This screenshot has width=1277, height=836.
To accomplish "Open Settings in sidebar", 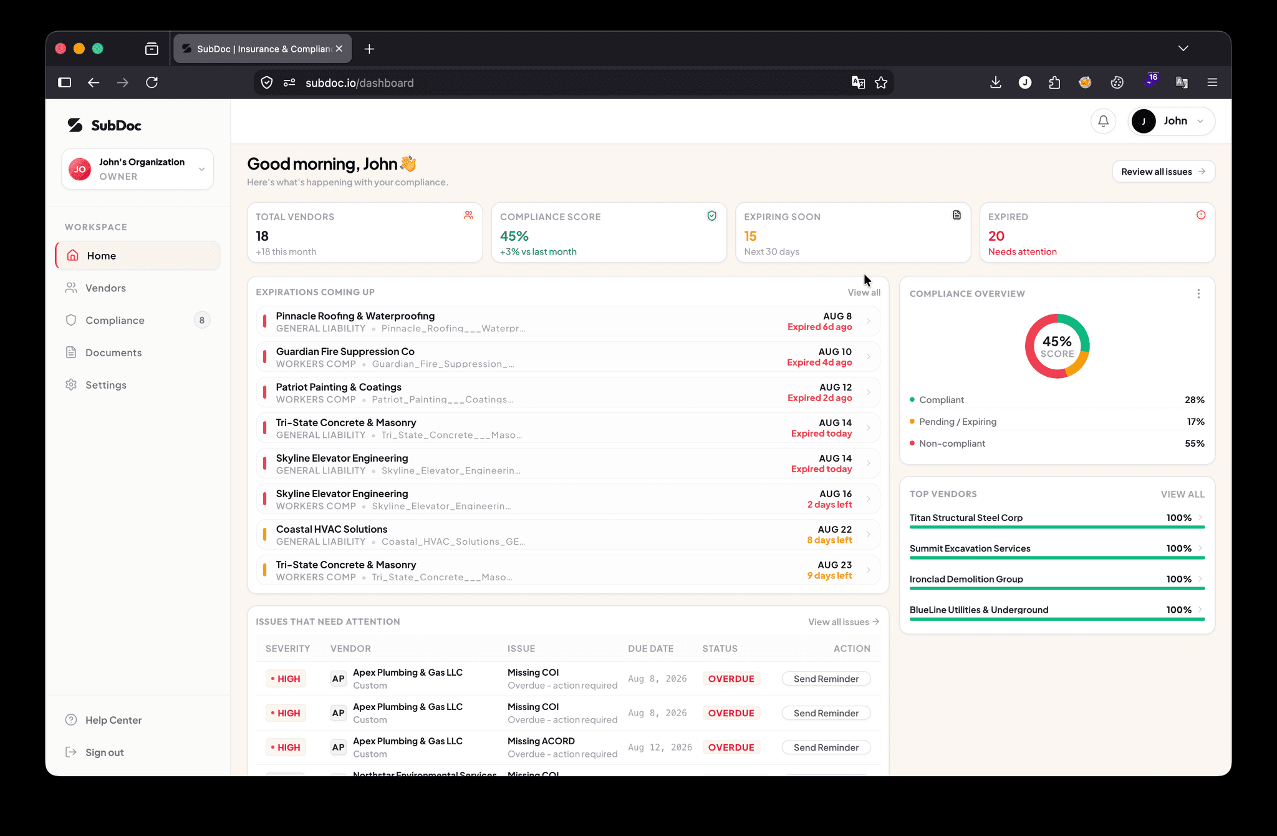I will tap(138, 386).
